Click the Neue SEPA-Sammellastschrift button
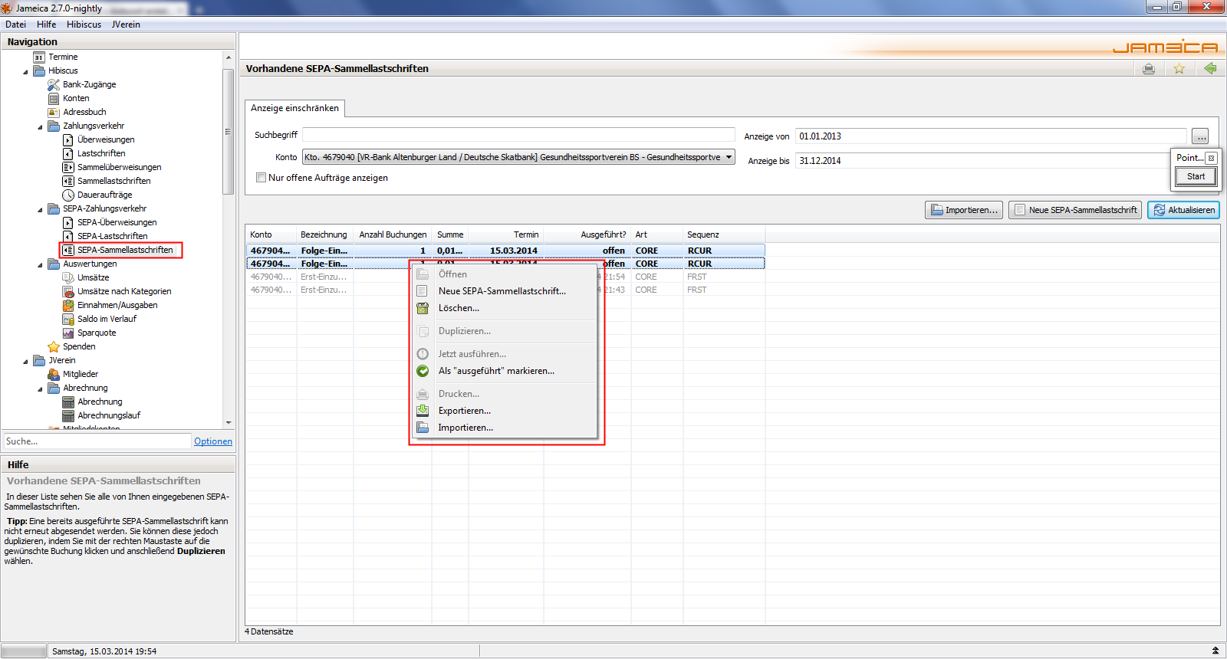 [x=1075, y=210]
